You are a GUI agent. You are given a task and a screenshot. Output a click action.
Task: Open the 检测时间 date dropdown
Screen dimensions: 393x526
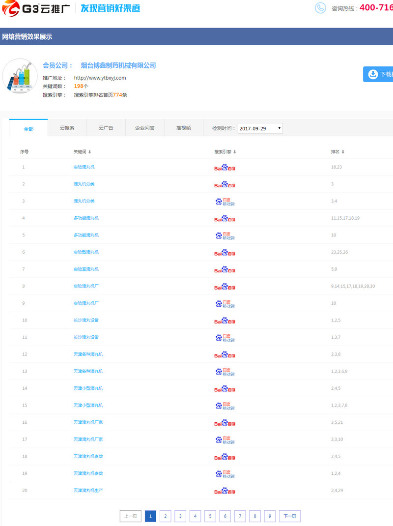[260, 128]
